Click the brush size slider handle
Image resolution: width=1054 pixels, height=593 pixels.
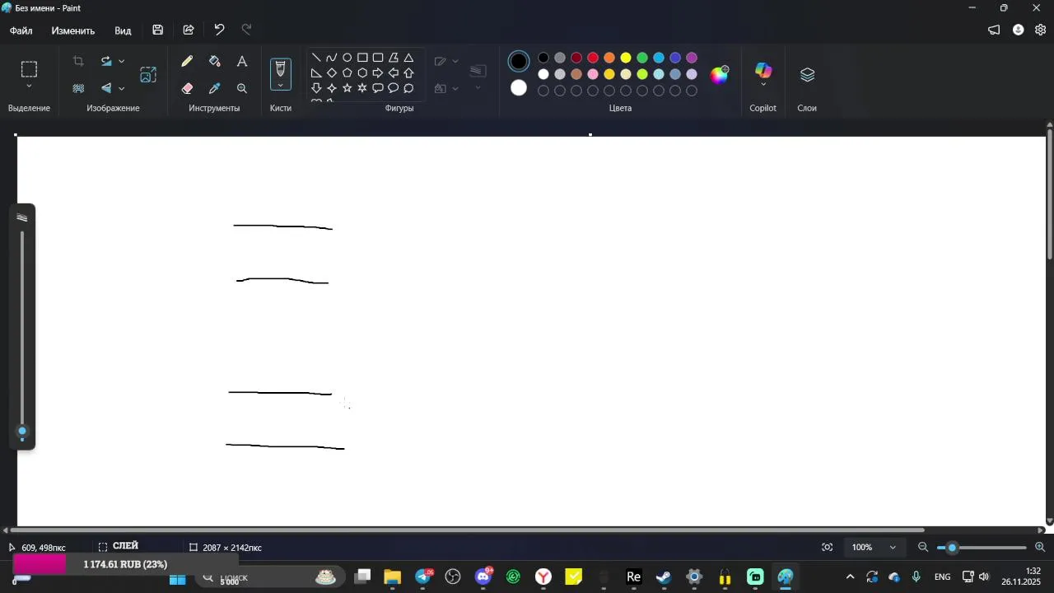[22, 431]
